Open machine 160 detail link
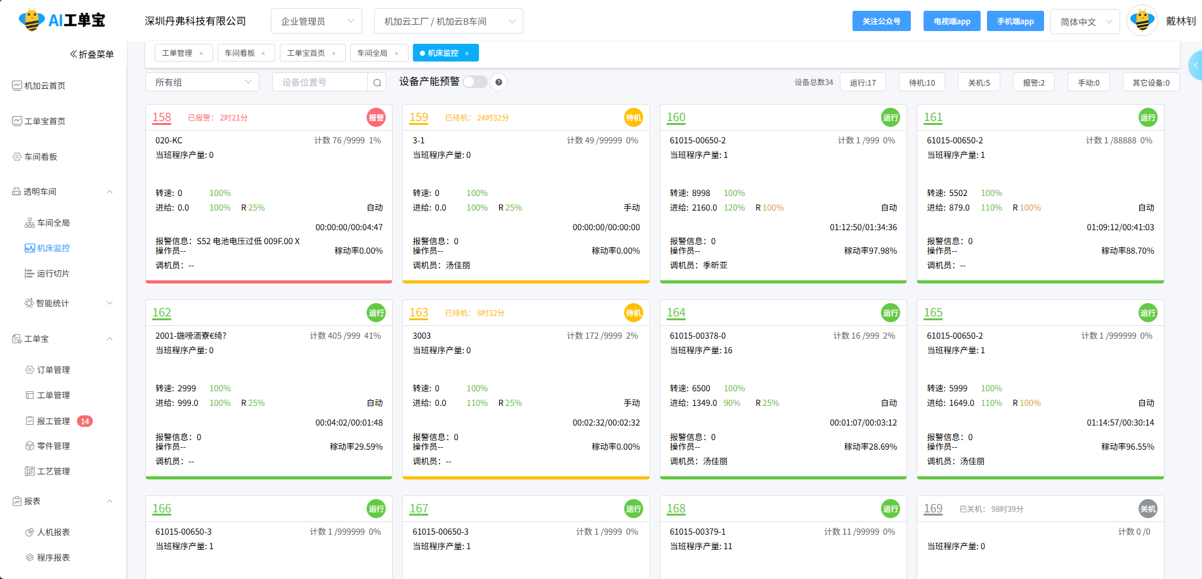Screen dimensions: 1202x579 tap(676, 117)
